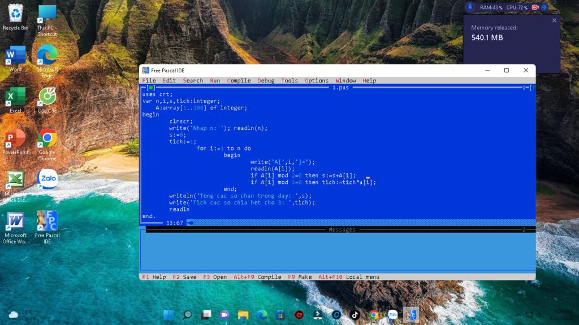The width and height of the screenshot is (579, 325).
Task: Click the rocket boost icon in memory widget
Action: pyautogui.click(x=470, y=7)
